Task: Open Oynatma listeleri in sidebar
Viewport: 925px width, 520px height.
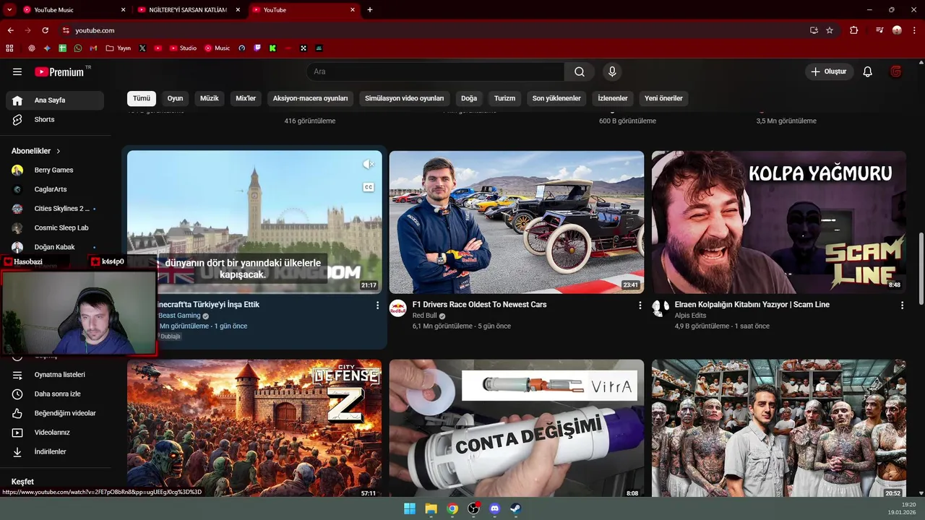Action: (x=55, y=375)
